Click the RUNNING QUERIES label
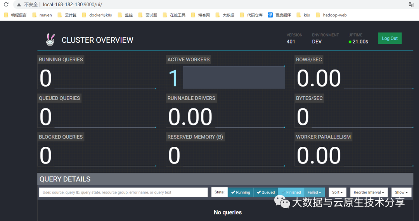The height and width of the screenshot is (221, 419). pyautogui.click(x=61, y=59)
